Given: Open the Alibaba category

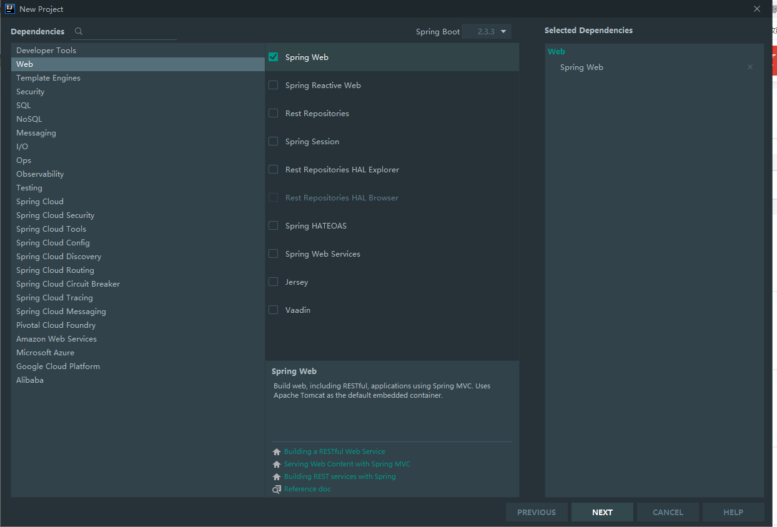Looking at the screenshot, I should tap(138, 380).
